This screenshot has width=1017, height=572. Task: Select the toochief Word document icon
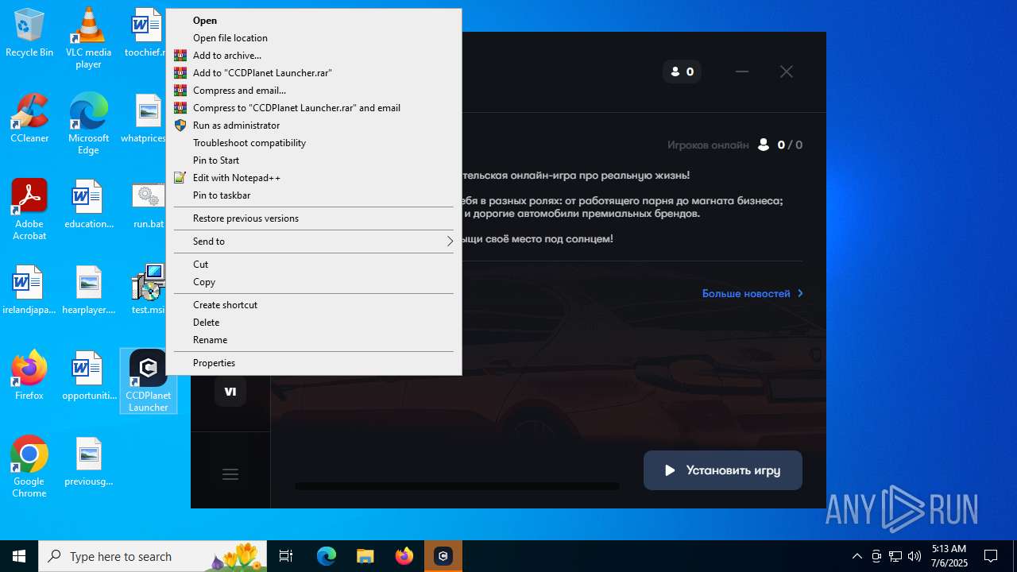coord(147,33)
